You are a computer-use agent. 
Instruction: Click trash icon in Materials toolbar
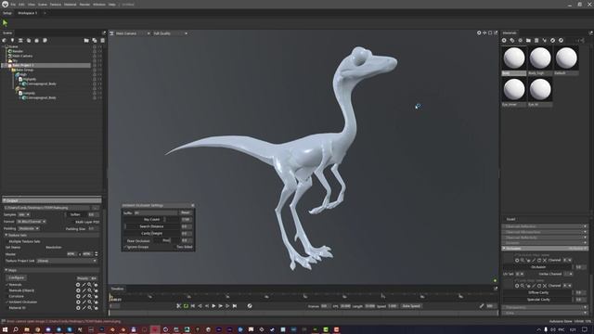tap(536, 40)
